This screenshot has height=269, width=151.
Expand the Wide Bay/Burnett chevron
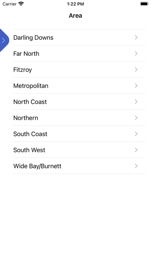(x=136, y=166)
